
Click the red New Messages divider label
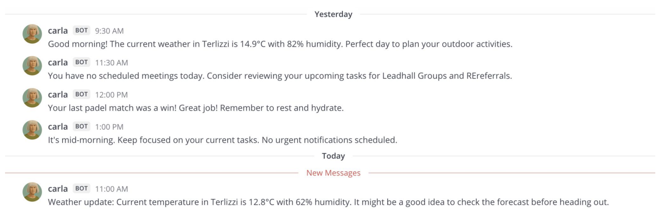pyautogui.click(x=333, y=173)
